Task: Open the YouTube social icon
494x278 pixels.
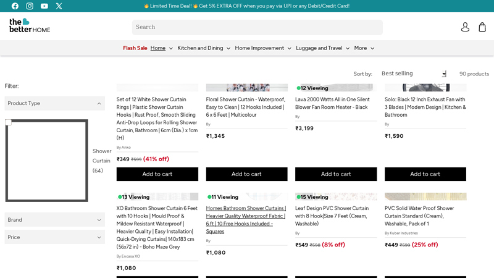Action: point(44,6)
